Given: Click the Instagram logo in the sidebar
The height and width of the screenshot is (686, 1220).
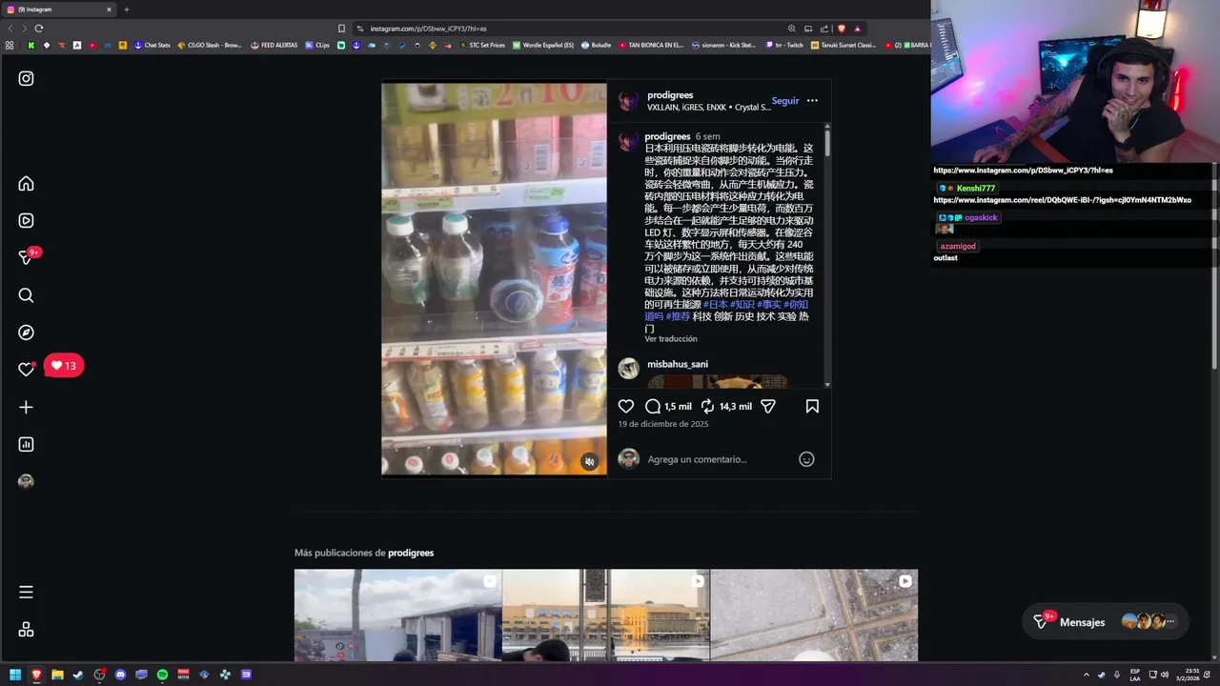Looking at the screenshot, I should [26, 79].
